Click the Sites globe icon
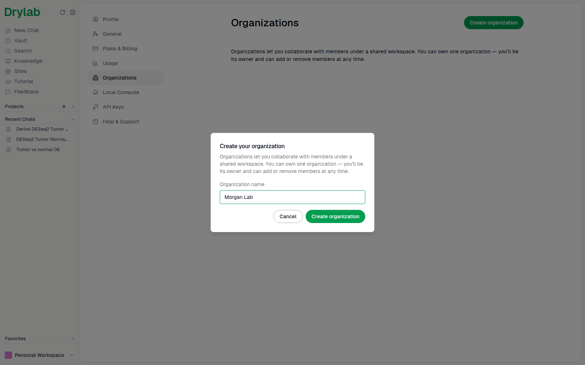This screenshot has width=585, height=365. (8, 72)
